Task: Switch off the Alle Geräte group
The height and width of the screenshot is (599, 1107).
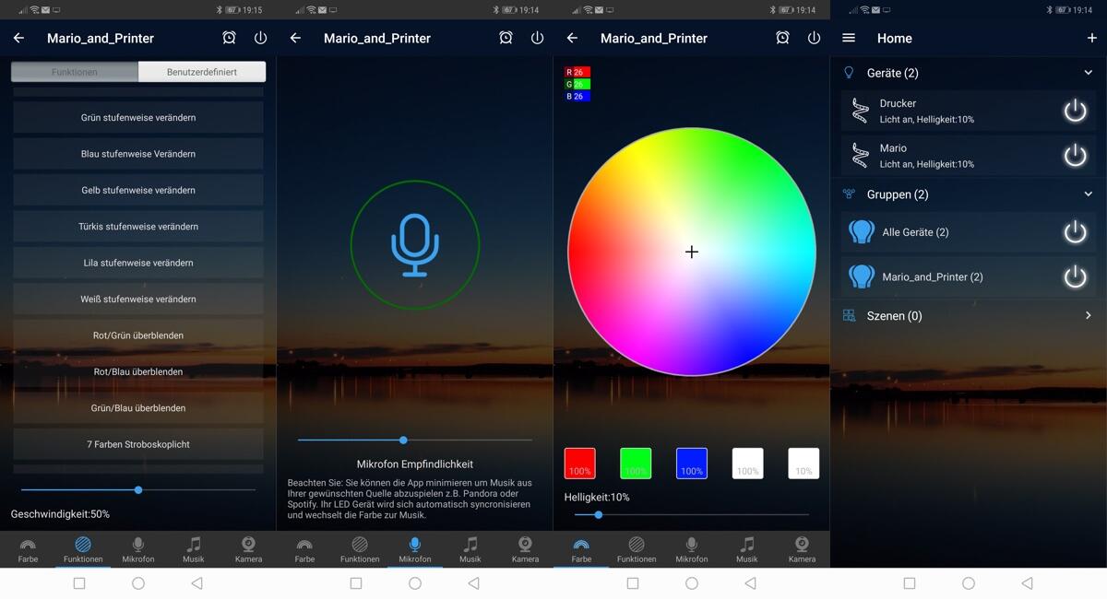Action: (x=1075, y=232)
